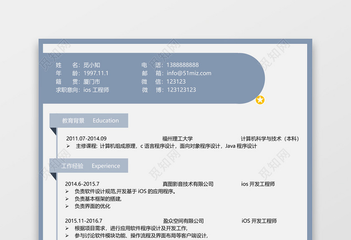Select job title ios 开发工程师
Screen dimensions: 351x240
pyautogui.click(x=258, y=184)
